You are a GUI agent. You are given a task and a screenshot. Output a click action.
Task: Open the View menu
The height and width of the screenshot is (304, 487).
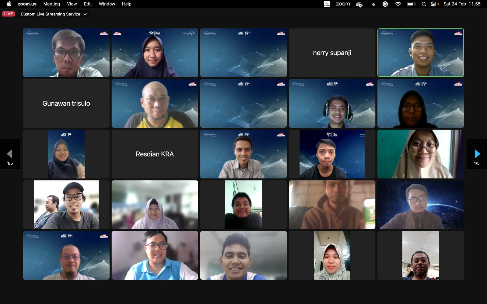pyautogui.click(x=72, y=4)
